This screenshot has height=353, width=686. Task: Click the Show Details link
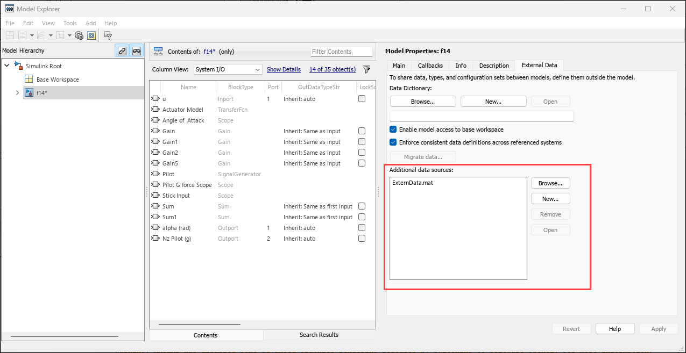point(284,69)
